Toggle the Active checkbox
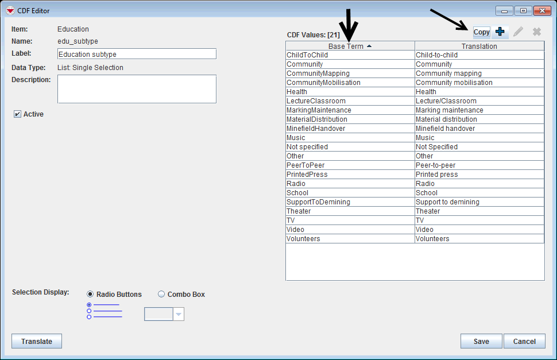 [x=18, y=114]
